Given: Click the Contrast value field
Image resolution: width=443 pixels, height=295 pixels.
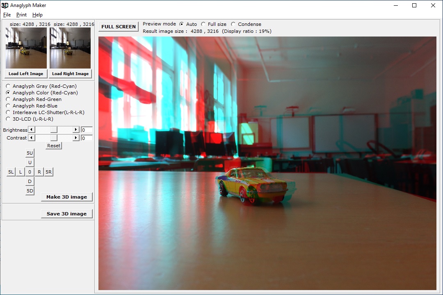Looking at the screenshot, I should 87,138.
